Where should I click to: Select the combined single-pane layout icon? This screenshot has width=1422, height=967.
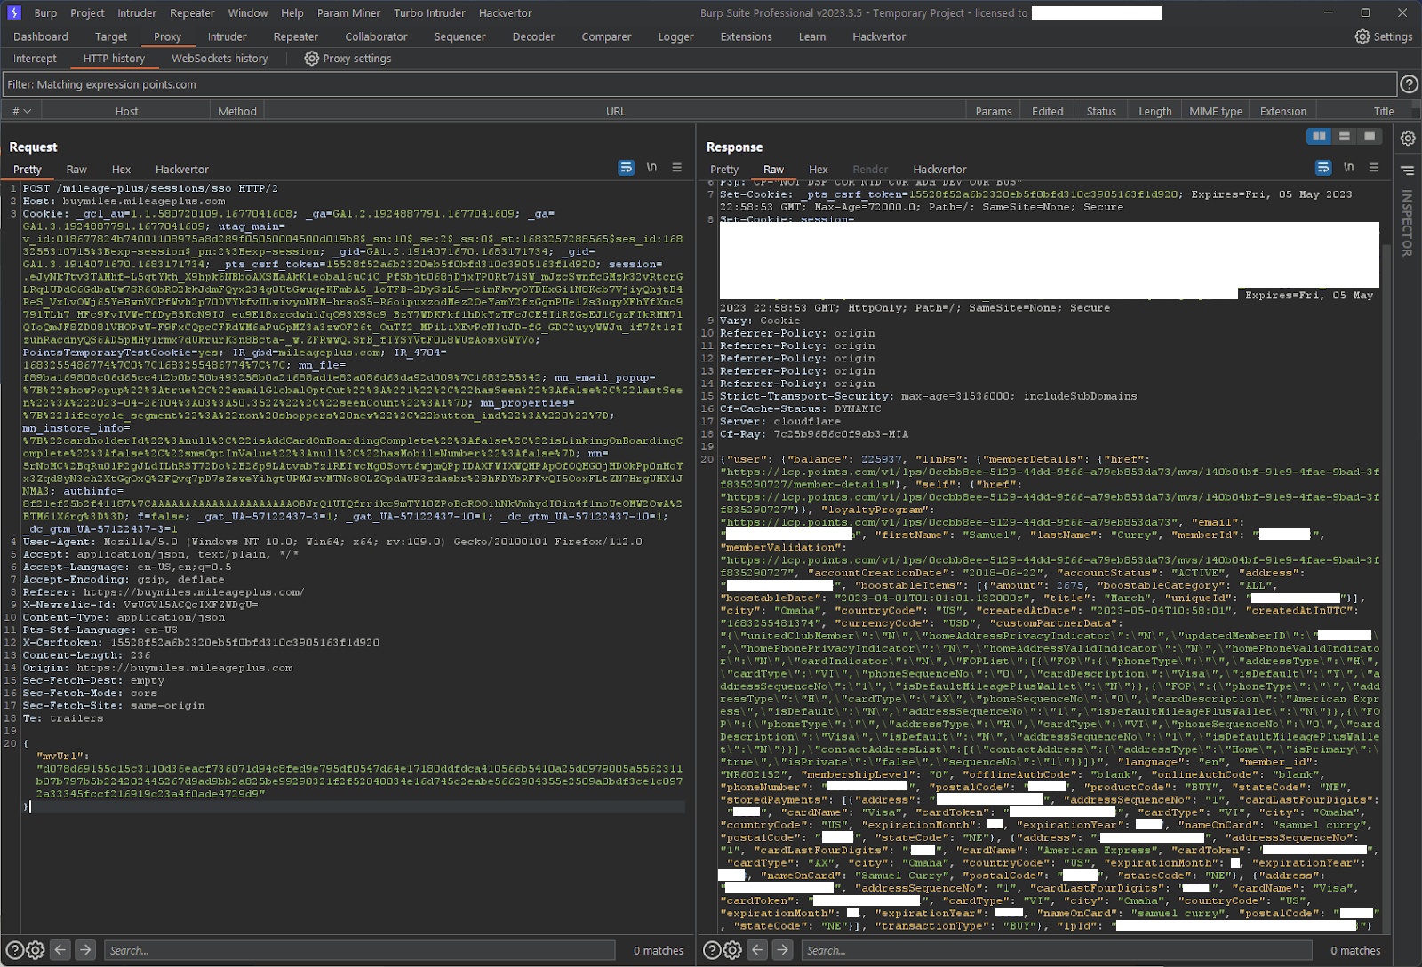point(1370,136)
